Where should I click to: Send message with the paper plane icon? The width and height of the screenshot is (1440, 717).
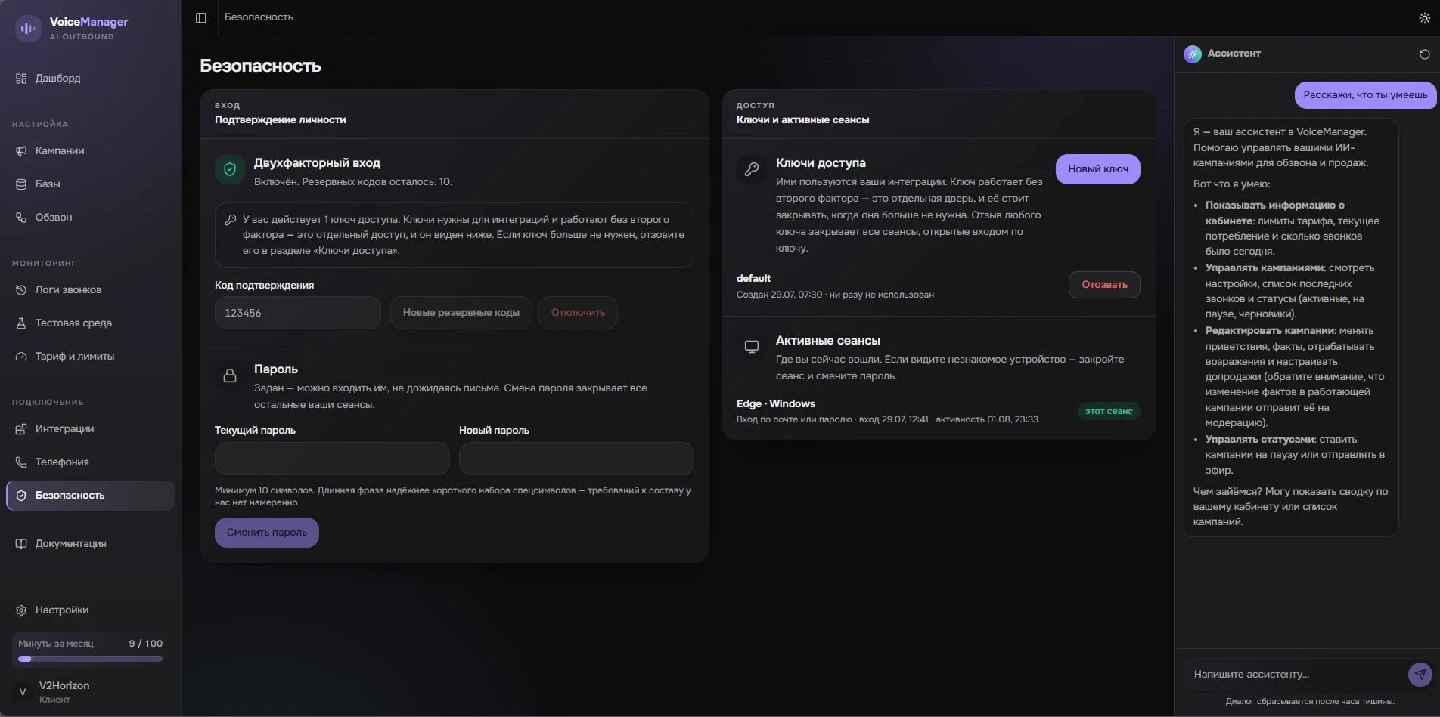pyautogui.click(x=1420, y=674)
